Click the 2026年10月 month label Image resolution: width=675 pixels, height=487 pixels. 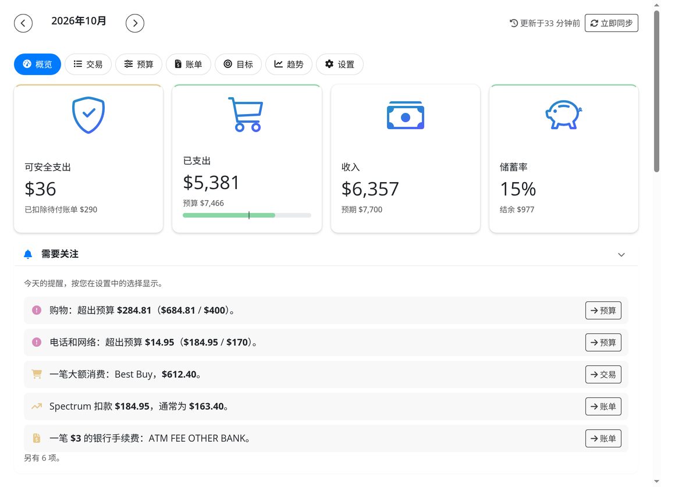[79, 21]
